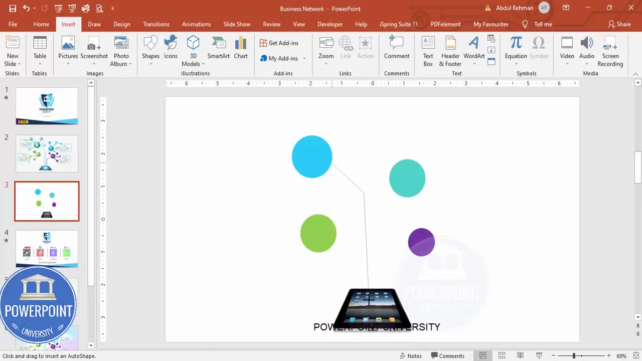Screen dimensions: 642x361
Task: Switch to the Draw tab
Action: tap(94, 24)
